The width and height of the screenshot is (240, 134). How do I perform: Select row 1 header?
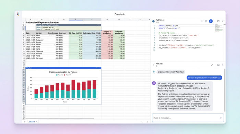24,23
